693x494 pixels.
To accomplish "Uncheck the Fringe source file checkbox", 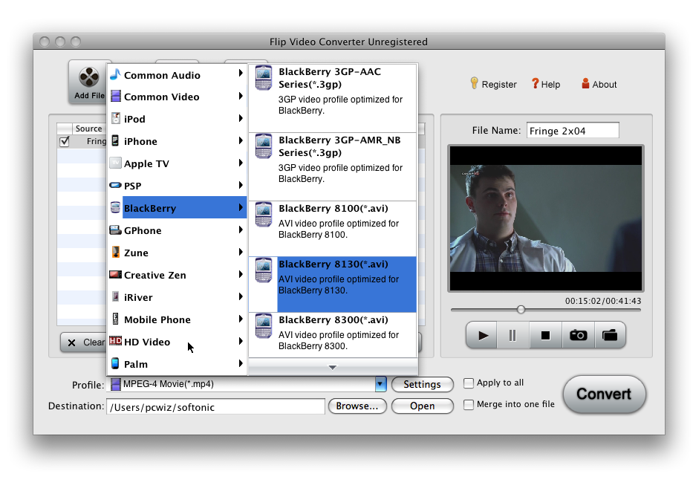I will coord(63,141).
